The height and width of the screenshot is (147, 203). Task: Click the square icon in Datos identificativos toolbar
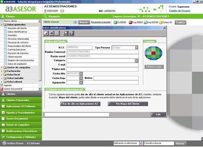click(52, 33)
